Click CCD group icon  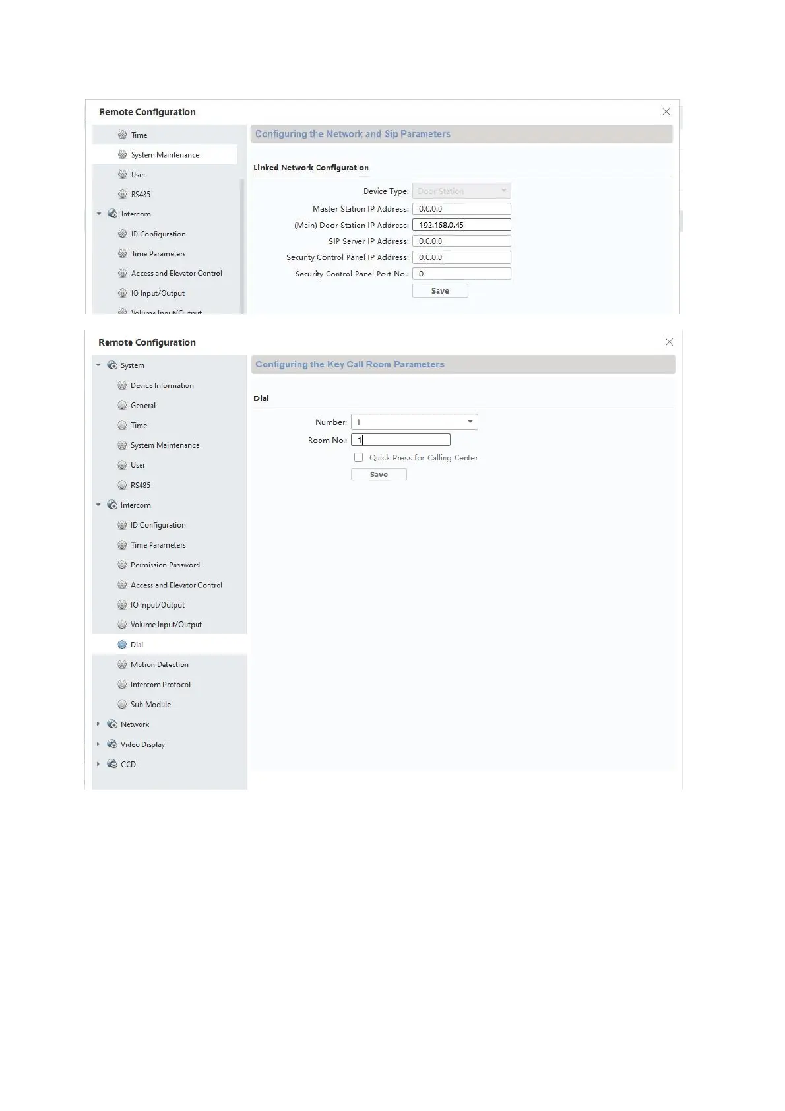112,764
